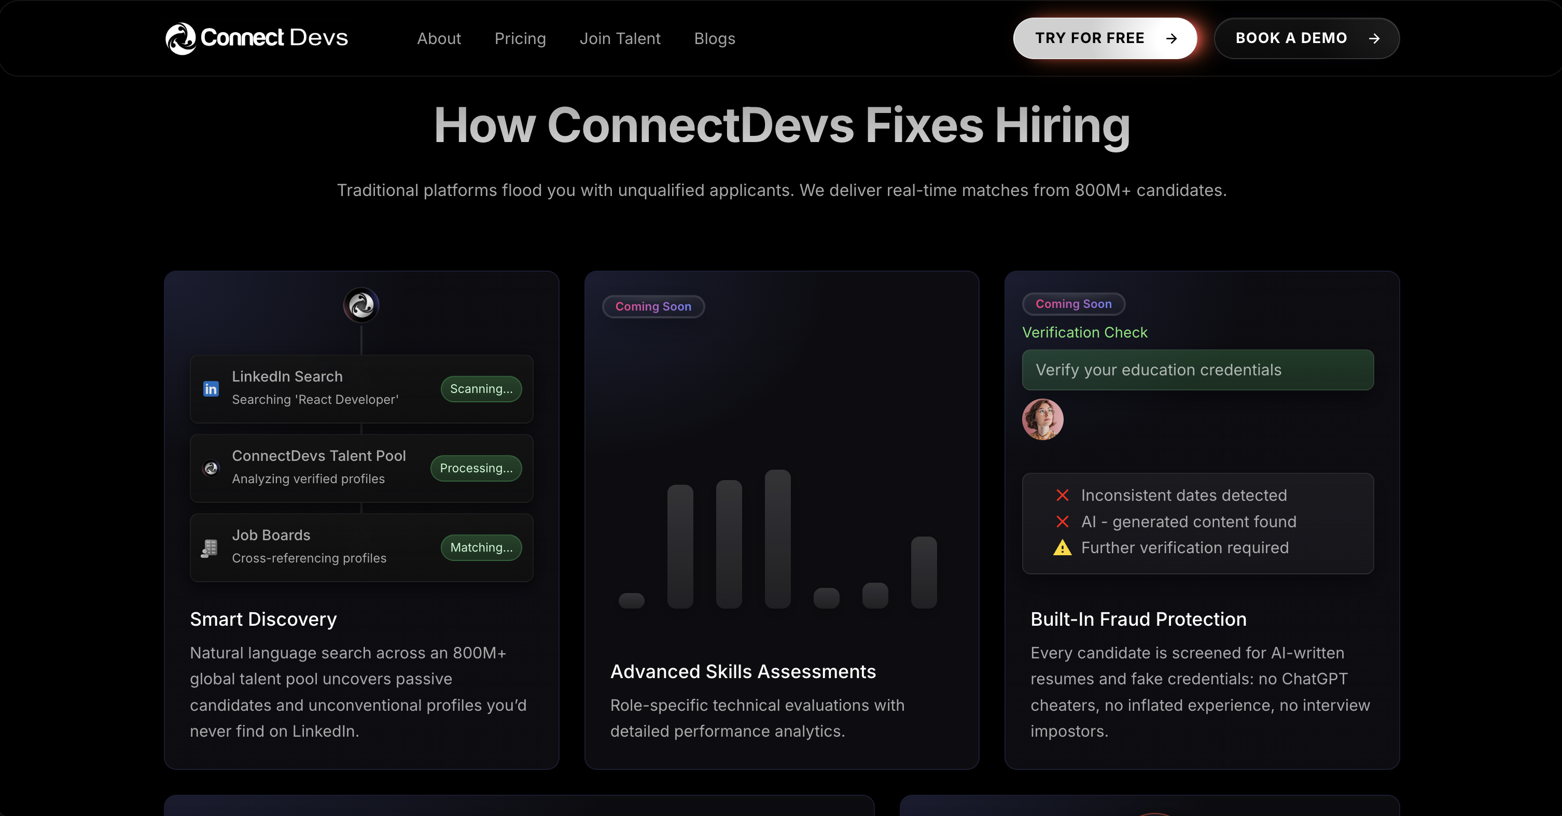Open the Pricing page

[x=520, y=38]
